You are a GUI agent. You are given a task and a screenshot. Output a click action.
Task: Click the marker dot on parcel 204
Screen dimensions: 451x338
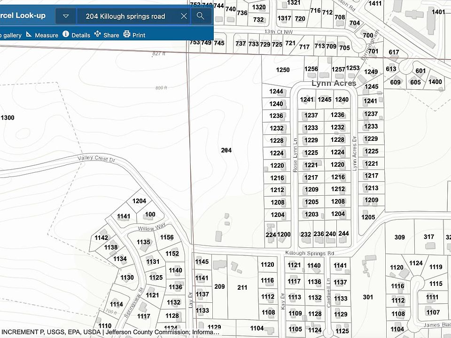click(x=226, y=150)
